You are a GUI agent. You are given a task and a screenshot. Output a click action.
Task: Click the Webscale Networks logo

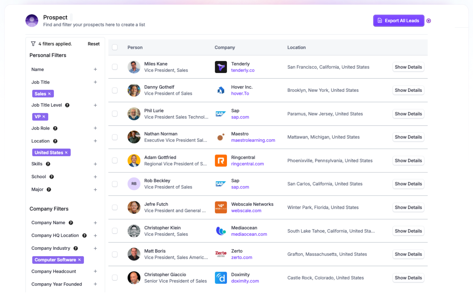[221, 207]
